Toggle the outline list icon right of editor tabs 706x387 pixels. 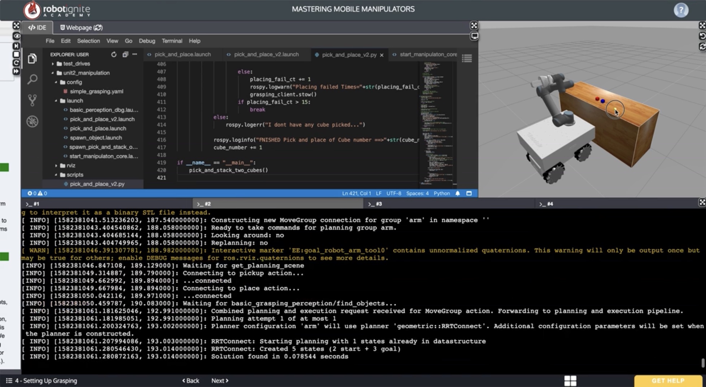point(467,58)
